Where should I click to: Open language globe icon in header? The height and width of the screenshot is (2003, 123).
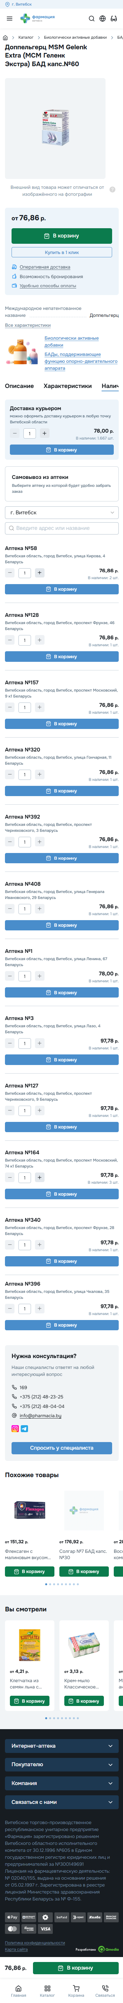[x=102, y=19]
